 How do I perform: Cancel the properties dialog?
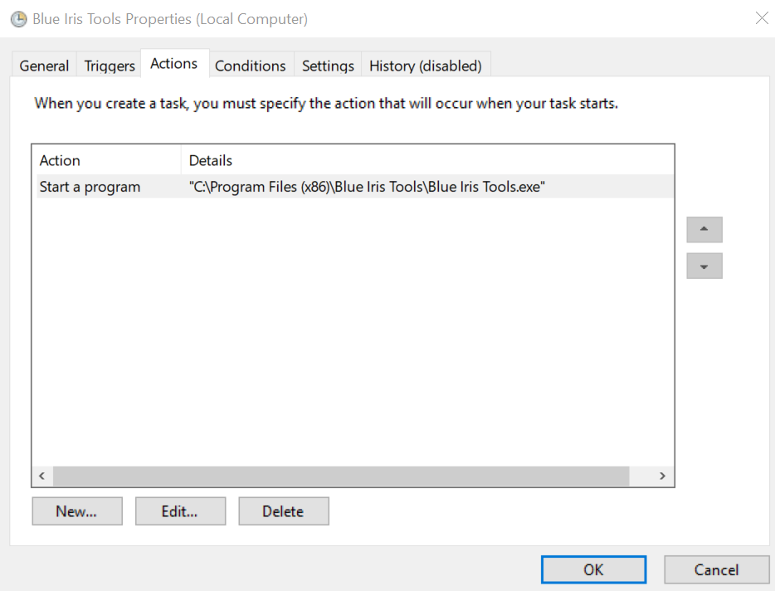click(716, 569)
